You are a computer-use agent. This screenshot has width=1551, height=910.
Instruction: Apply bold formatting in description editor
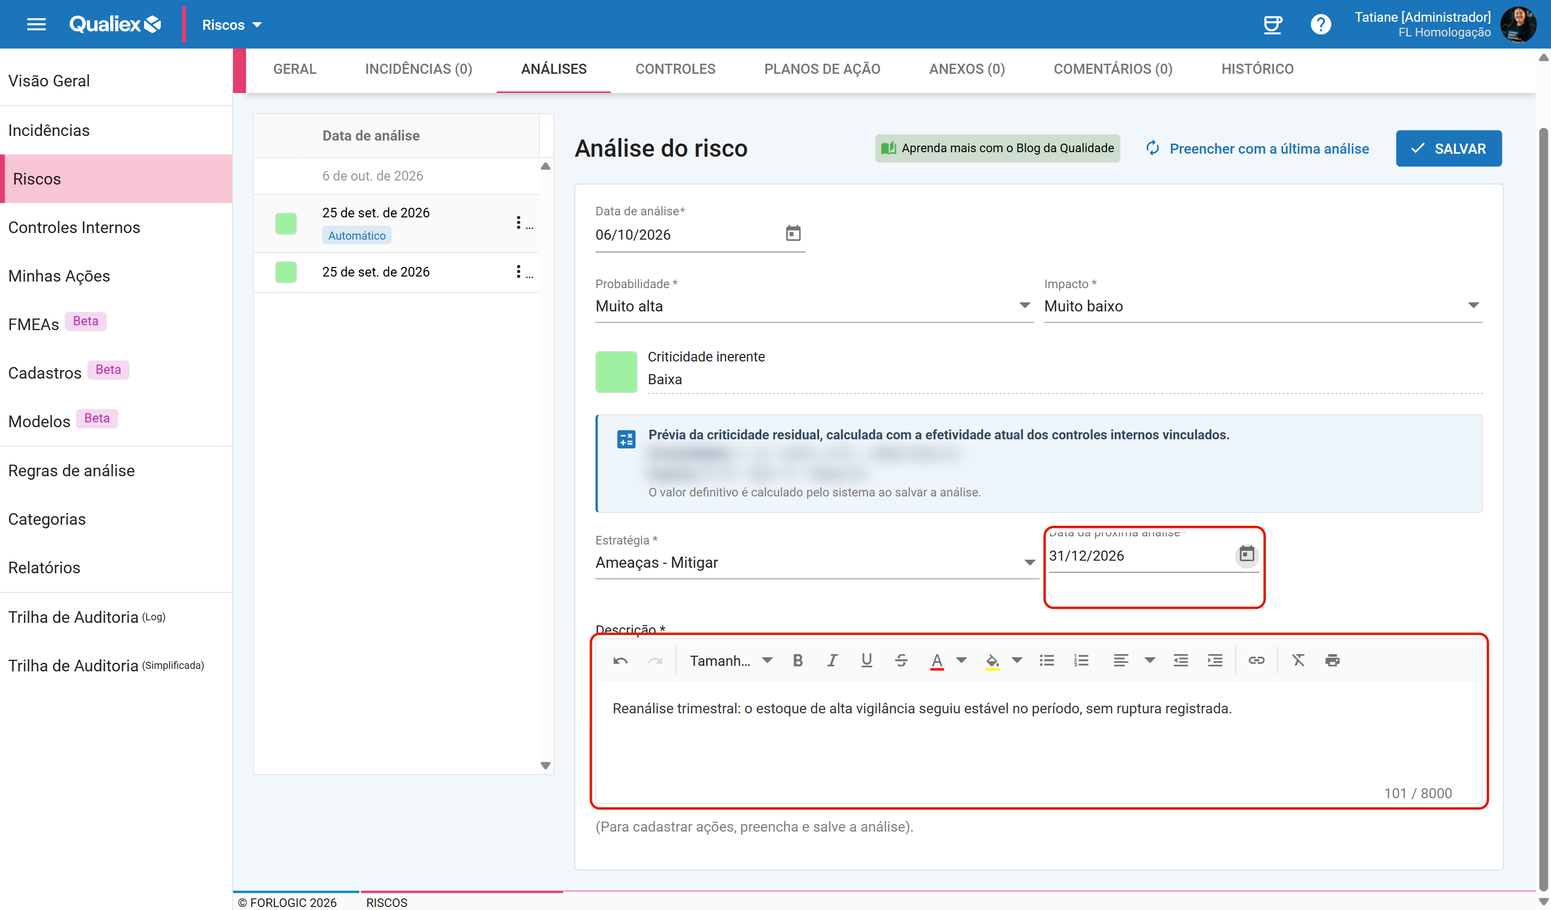tap(798, 661)
